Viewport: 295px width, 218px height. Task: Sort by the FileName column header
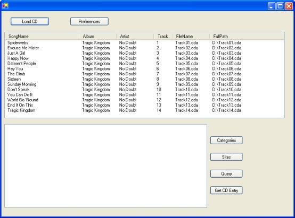[191, 37]
